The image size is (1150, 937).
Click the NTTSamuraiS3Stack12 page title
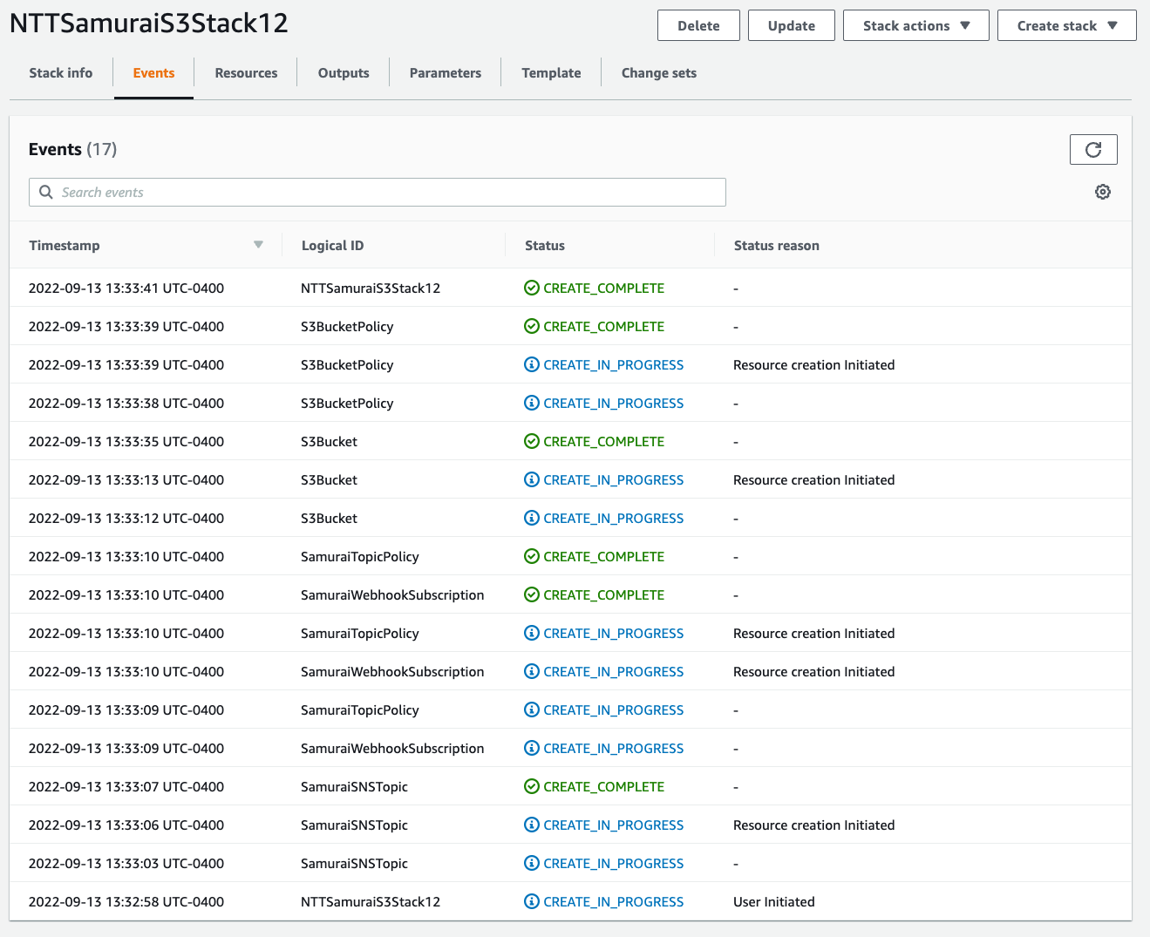click(x=149, y=23)
